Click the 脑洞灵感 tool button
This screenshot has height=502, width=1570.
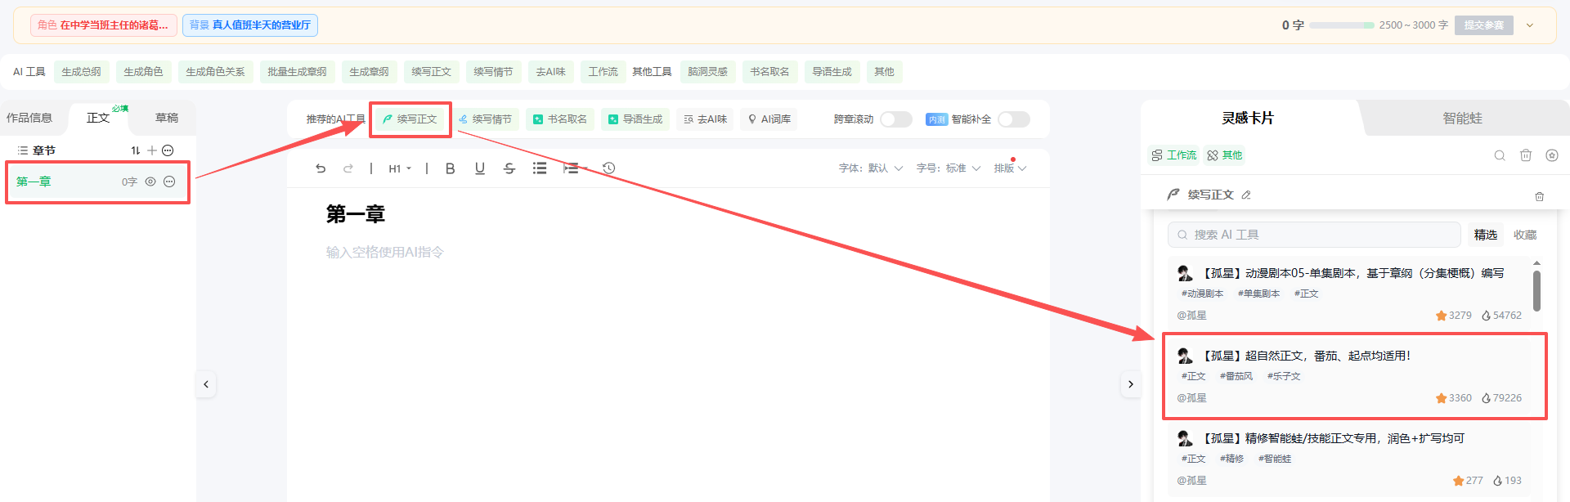point(708,72)
